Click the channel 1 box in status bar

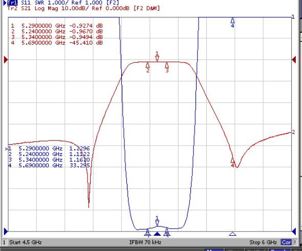tap(4, 242)
